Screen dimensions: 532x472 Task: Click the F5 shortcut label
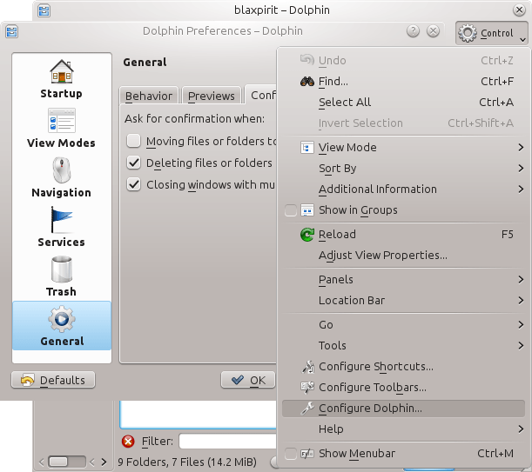point(508,235)
